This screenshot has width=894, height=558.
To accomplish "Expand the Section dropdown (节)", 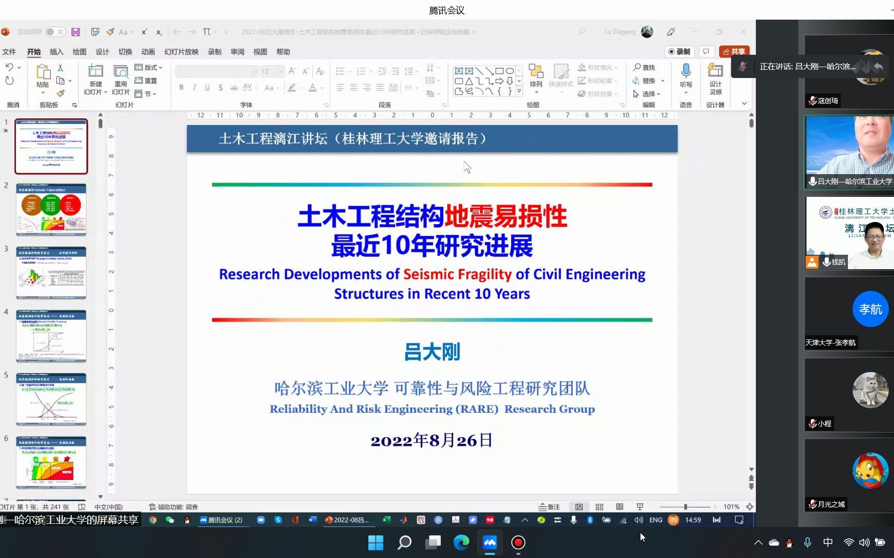I will click(x=145, y=94).
